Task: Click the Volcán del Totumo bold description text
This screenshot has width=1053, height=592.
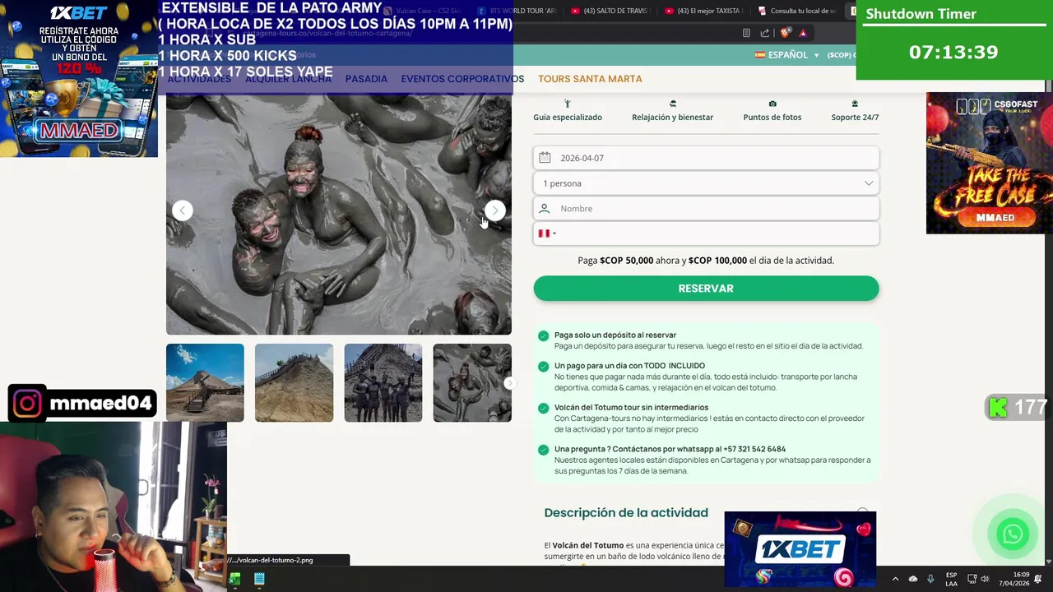Action: [588, 545]
